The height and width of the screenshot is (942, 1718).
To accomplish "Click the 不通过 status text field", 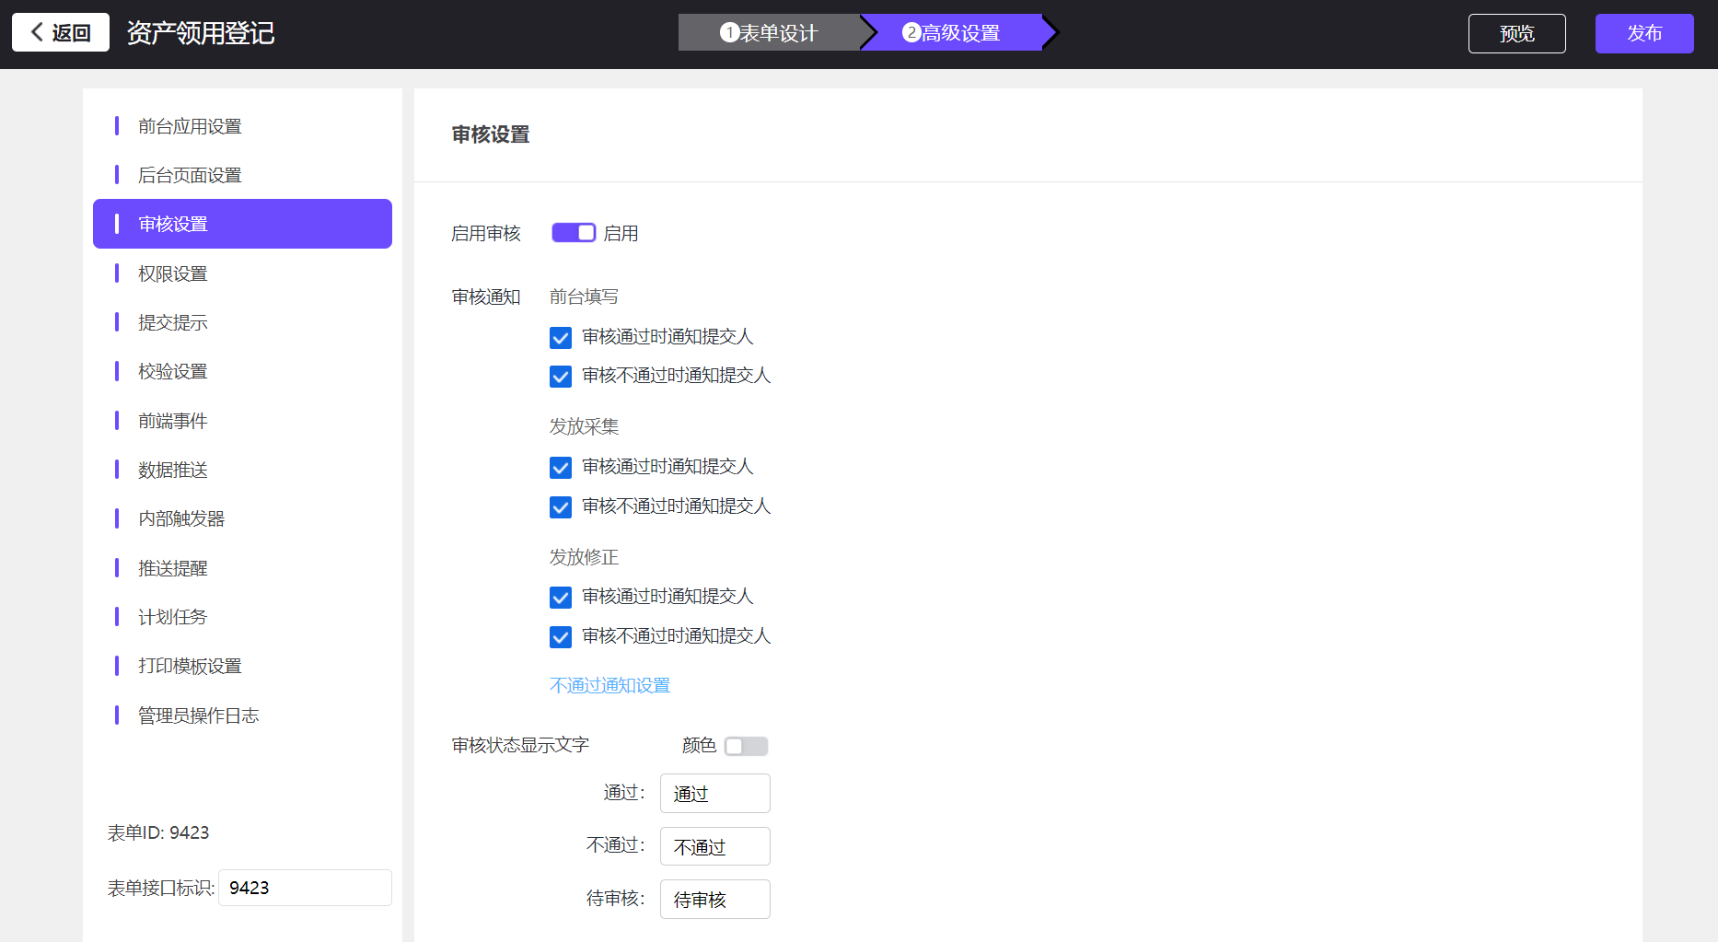I will point(714,846).
